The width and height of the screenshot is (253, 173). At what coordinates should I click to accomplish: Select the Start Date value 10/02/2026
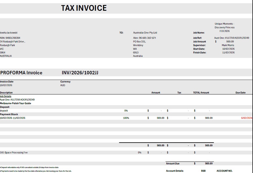(x=228, y=49)
